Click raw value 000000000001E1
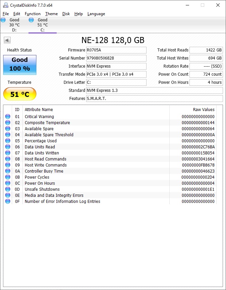 (x=198, y=189)
